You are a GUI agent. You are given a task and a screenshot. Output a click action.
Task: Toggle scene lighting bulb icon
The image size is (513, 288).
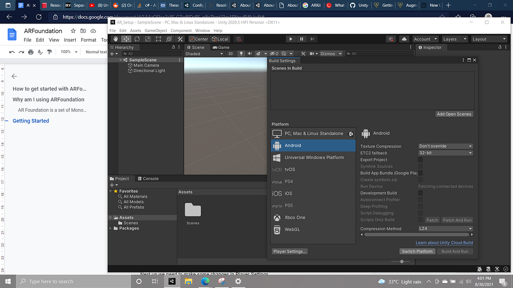(x=241, y=53)
